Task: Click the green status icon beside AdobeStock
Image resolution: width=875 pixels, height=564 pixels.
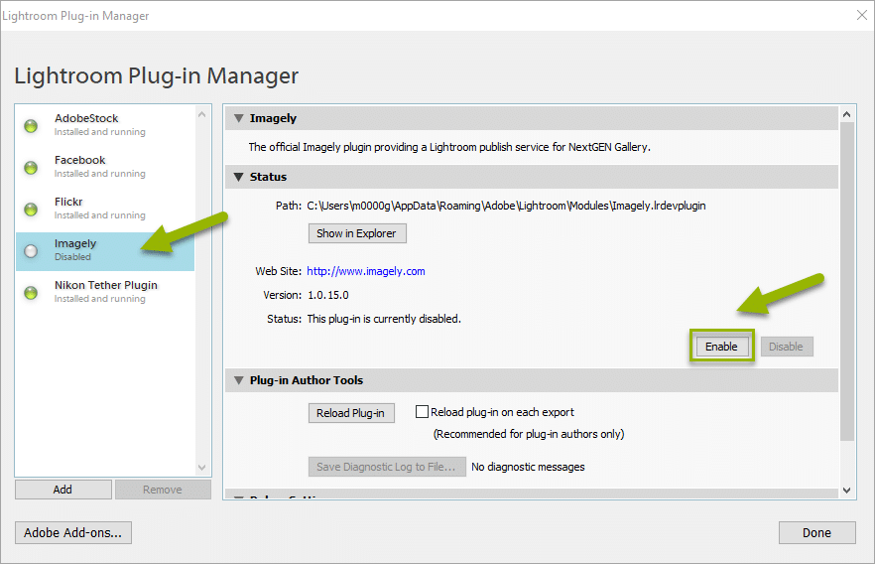Action: pos(31,125)
